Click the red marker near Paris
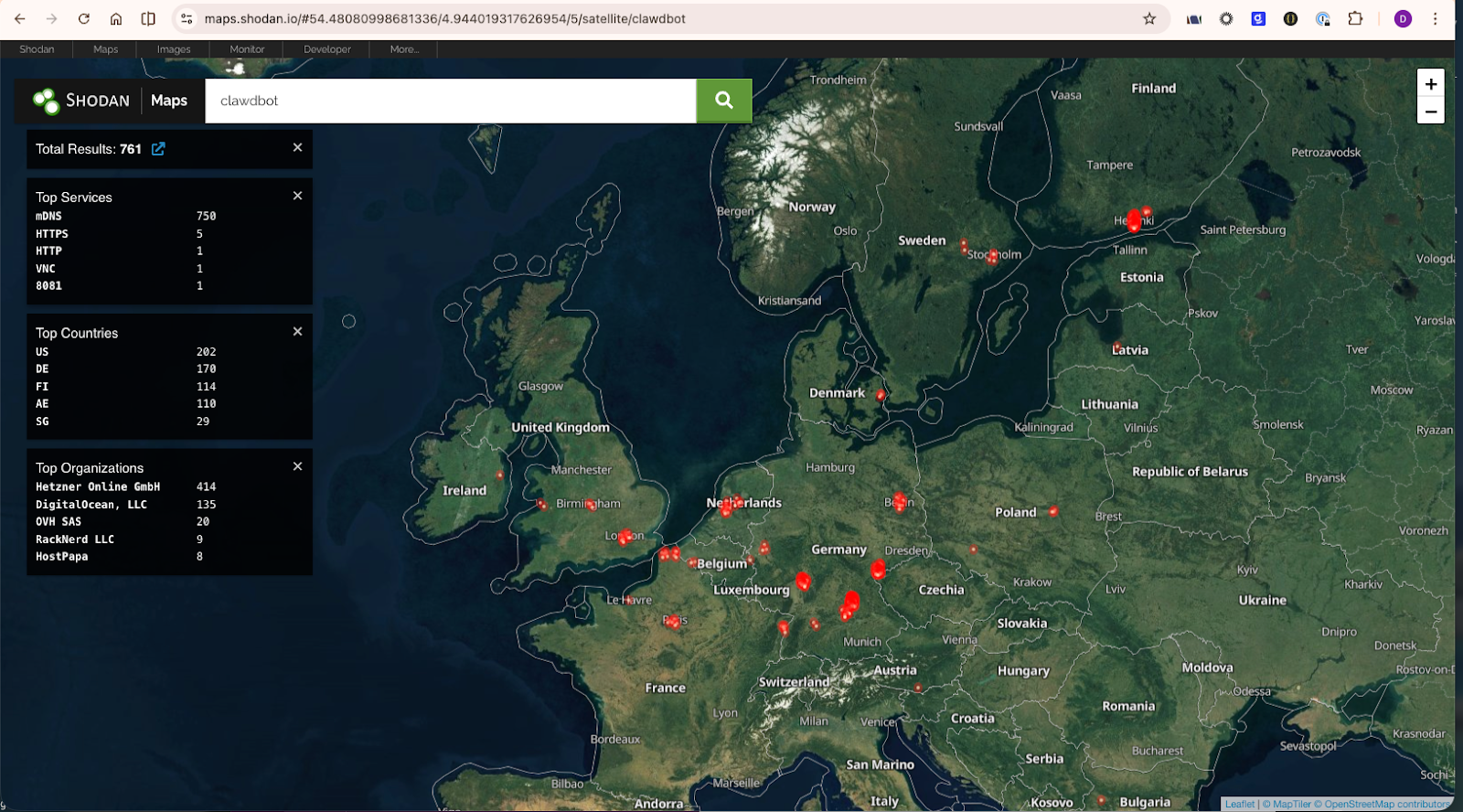1463x812 pixels. pos(674,622)
